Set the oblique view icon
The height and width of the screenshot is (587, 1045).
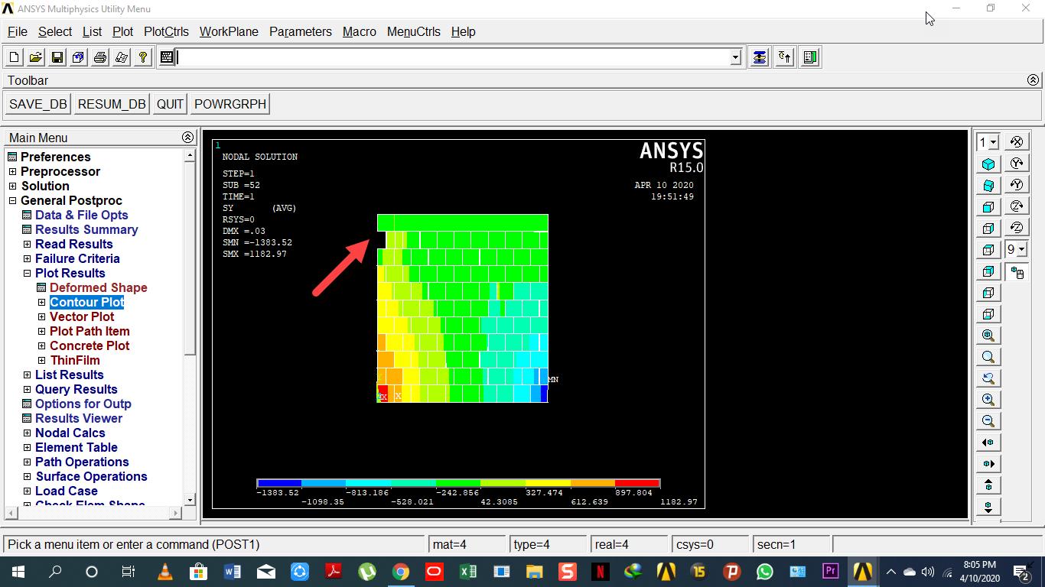(988, 186)
